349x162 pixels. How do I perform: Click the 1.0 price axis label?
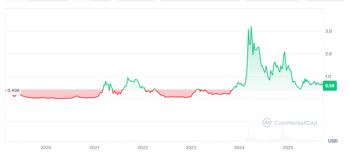click(328, 76)
